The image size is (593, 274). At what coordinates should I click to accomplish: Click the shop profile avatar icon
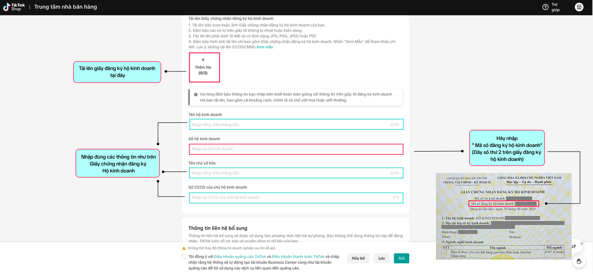click(x=579, y=7)
